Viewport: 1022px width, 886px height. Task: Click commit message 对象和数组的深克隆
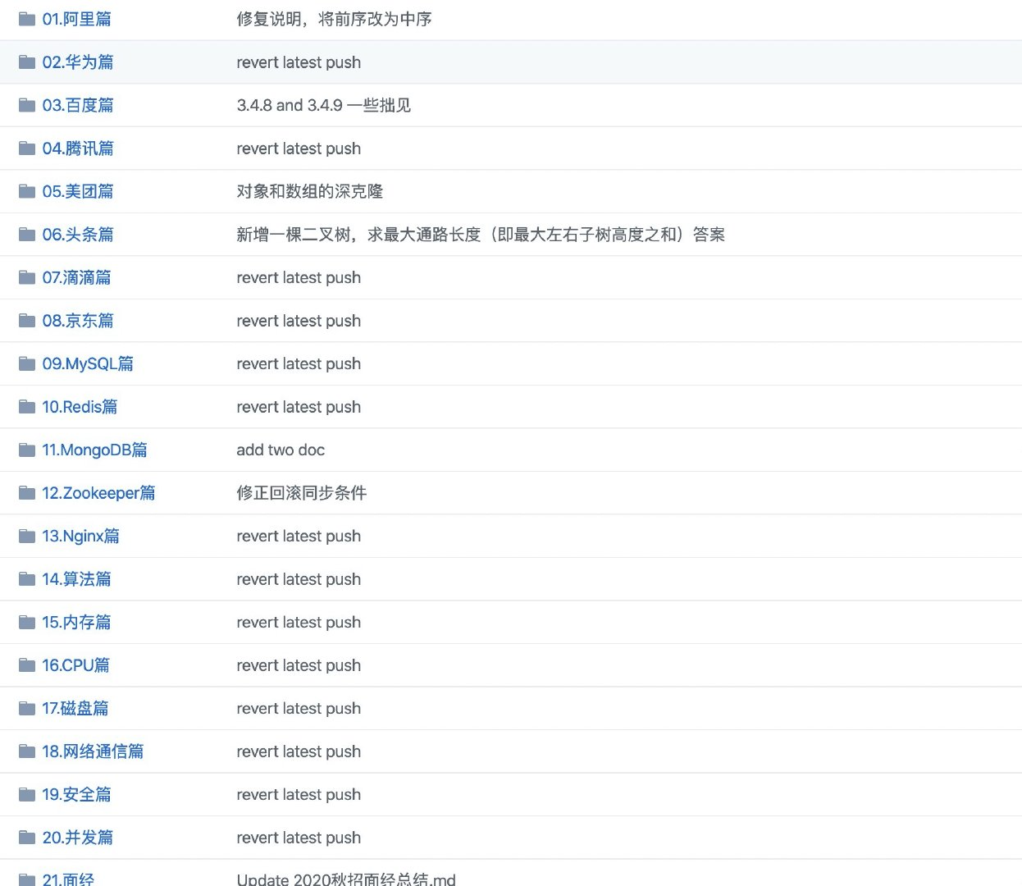pyautogui.click(x=310, y=191)
